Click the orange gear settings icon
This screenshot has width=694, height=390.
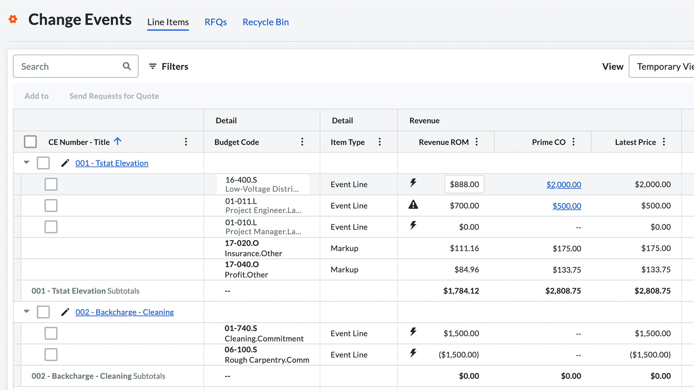click(x=13, y=19)
